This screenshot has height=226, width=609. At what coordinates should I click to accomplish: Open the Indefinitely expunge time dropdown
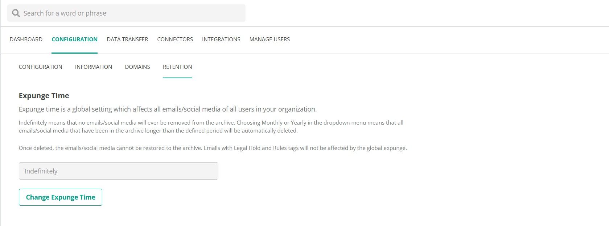pyautogui.click(x=119, y=171)
